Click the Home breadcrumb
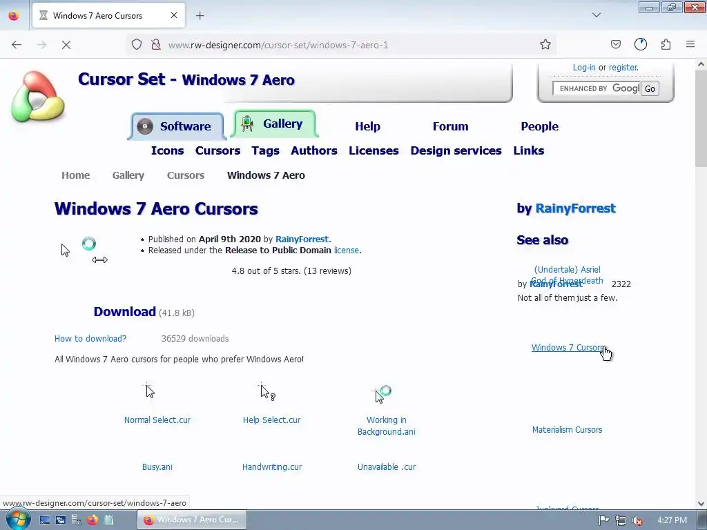The height and width of the screenshot is (530, 707). pos(76,175)
